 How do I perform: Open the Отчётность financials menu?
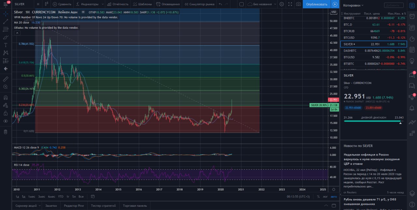(117, 4)
